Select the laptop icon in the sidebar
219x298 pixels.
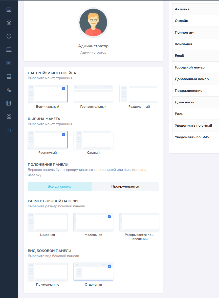click(9, 50)
